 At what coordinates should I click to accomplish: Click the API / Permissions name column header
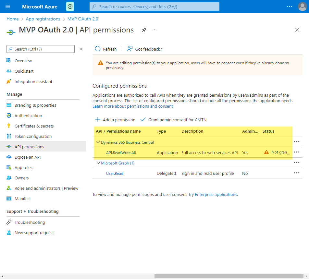118,131
